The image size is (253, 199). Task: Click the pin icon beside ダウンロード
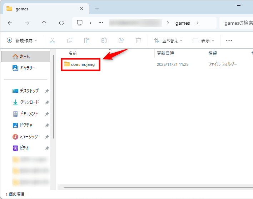(47, 102)
